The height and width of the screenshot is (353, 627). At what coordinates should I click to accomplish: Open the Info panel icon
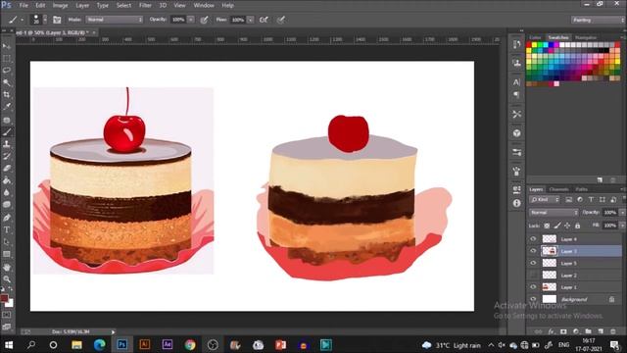click(x=516, y=203)
